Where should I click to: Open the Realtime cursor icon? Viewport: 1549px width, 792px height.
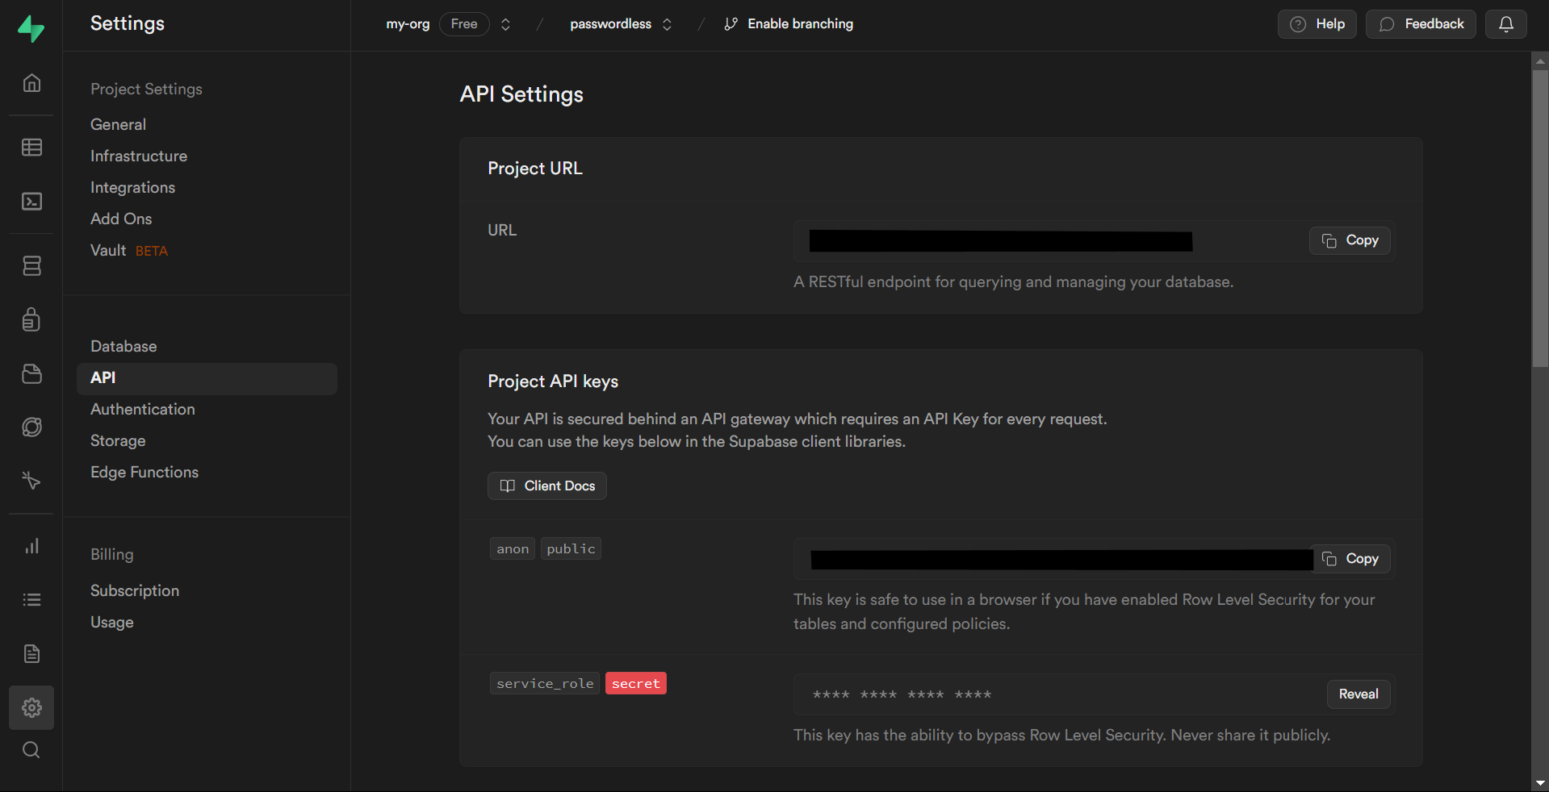click(31, 481)
